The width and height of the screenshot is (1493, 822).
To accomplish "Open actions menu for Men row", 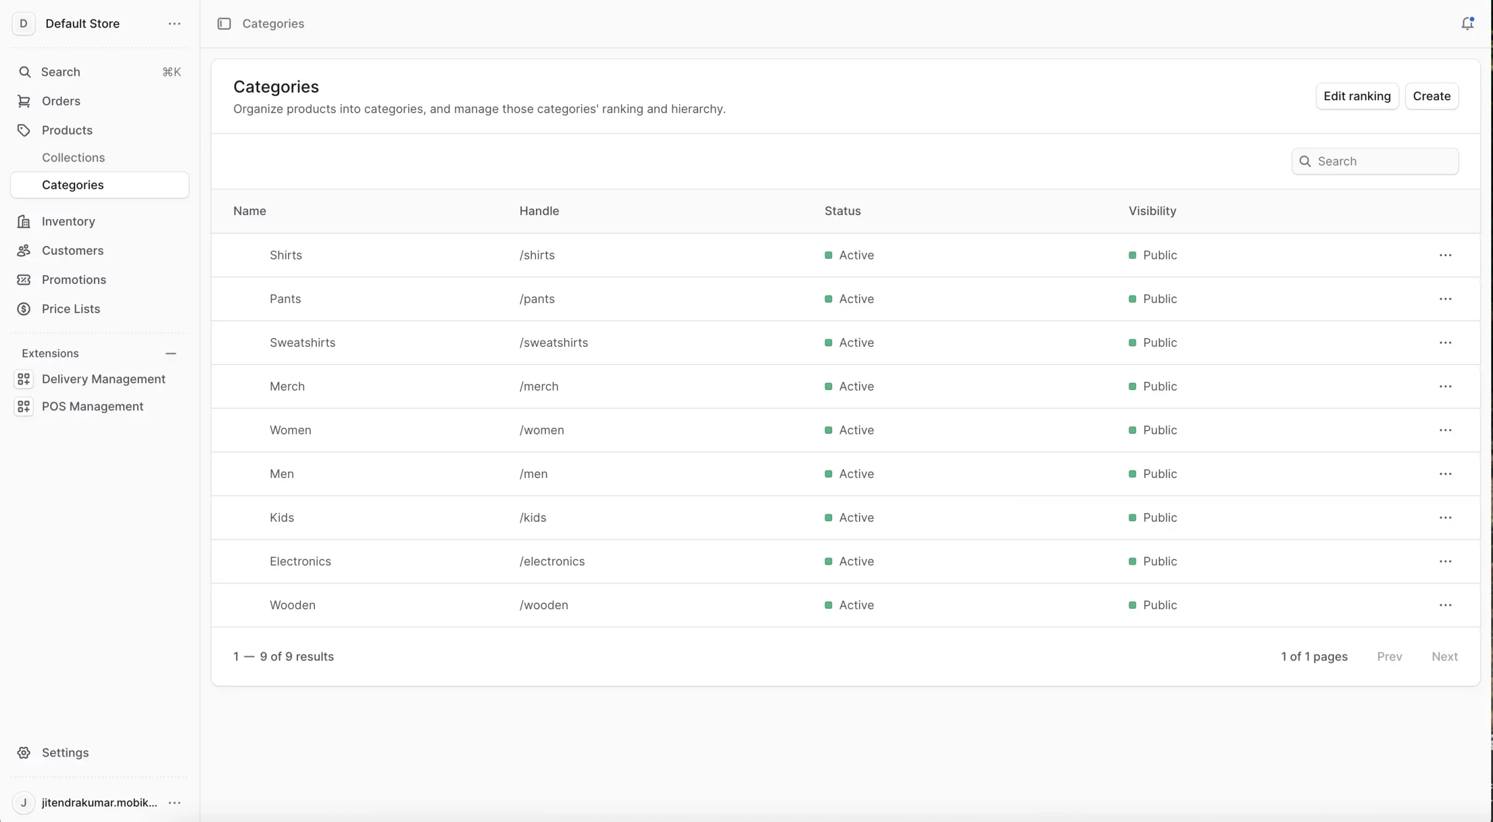I will click(x=1445, y=474).
